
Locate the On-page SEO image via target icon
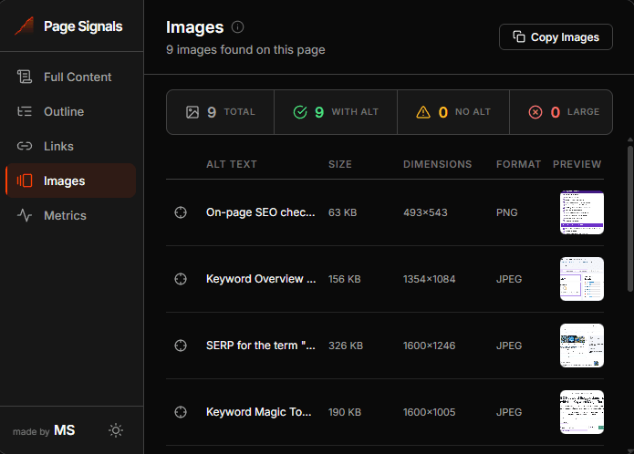pos(181,212)
